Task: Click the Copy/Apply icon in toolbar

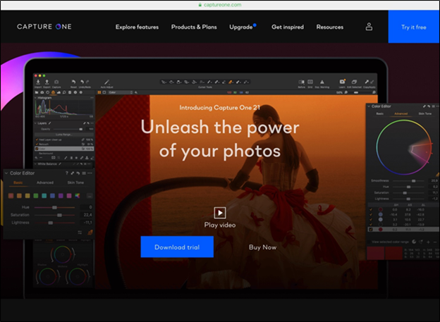Action: tap(369, 82)
